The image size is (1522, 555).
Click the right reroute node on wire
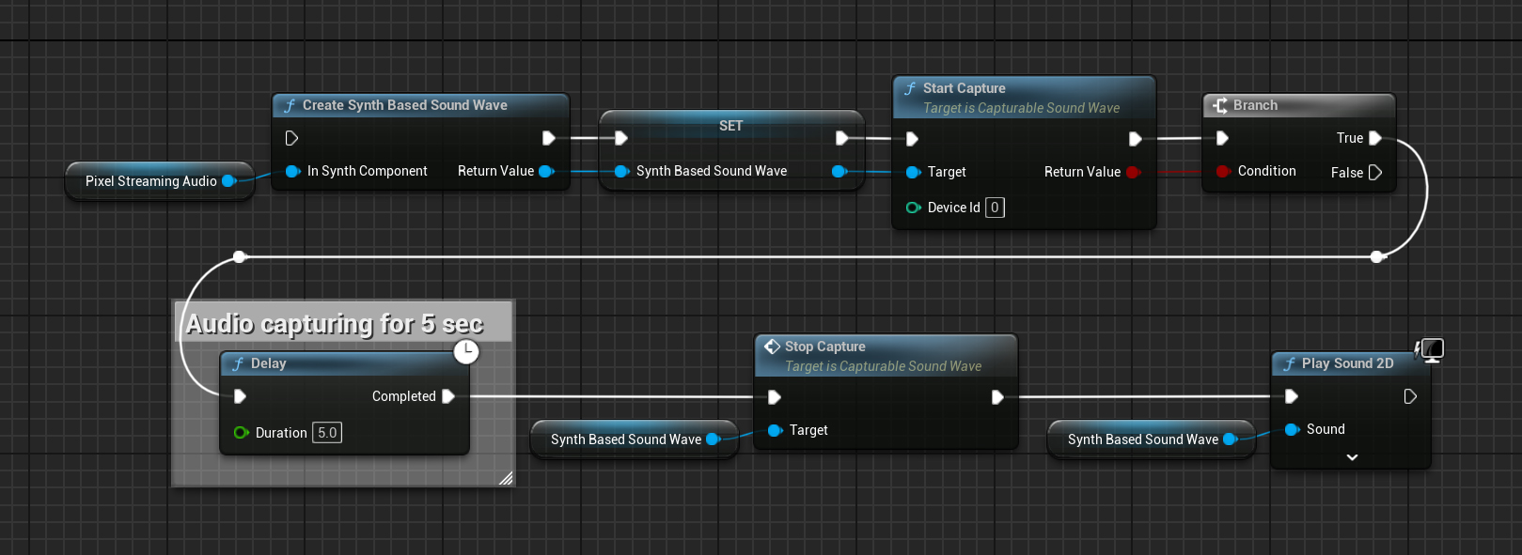coord(1377,256)
